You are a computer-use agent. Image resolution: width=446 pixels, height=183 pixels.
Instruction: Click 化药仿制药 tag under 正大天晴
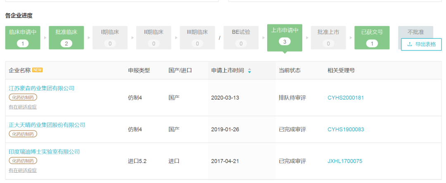23,134
